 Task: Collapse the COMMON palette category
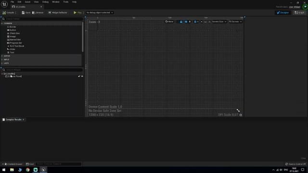pyautogui.click(x=2, y=24)
